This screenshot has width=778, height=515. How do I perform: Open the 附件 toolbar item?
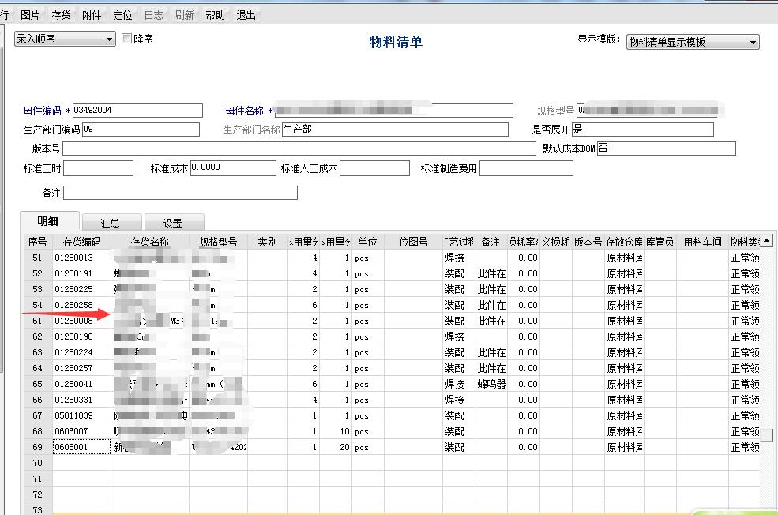click(x=92, y=15)
